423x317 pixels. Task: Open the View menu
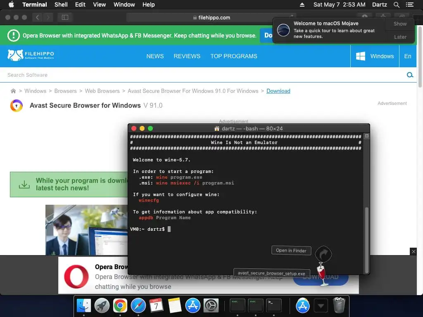click(x=99, y=5)
